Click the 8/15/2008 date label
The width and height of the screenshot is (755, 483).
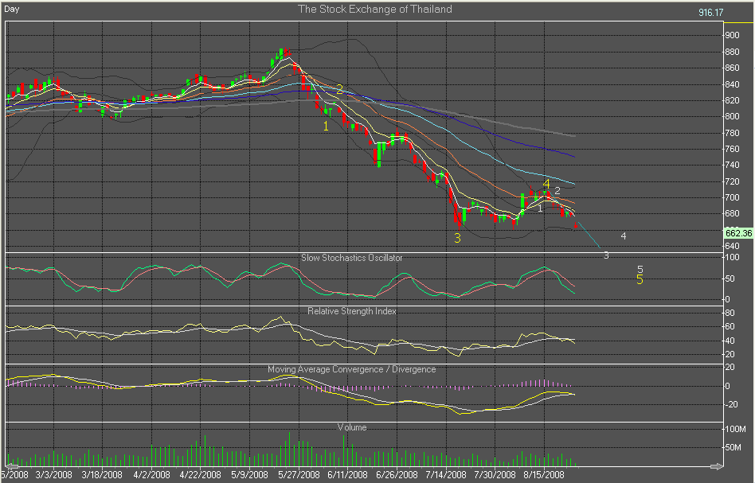(544, 475)
